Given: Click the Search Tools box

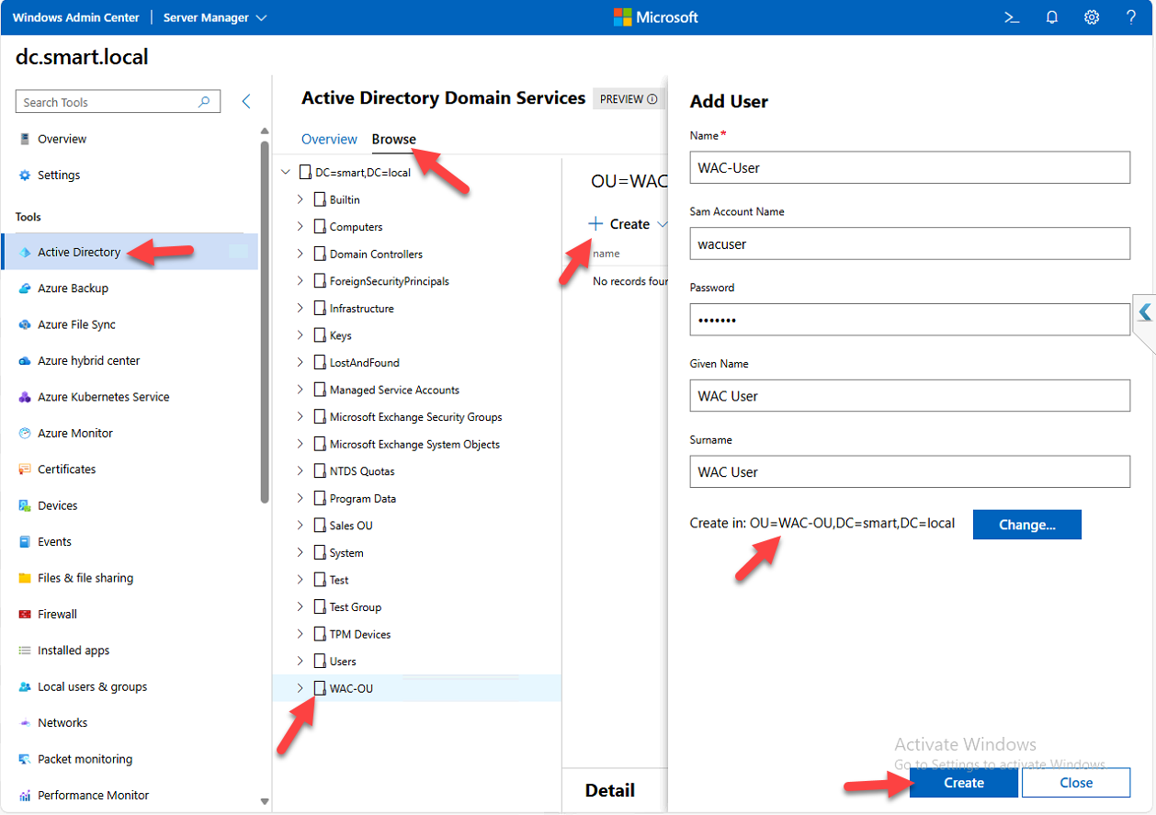Looking at the screenshot, I should pos(118,102).
